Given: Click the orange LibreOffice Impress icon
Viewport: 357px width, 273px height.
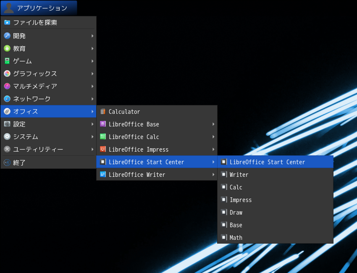Looking at the screenshot, I should [103, 149].
